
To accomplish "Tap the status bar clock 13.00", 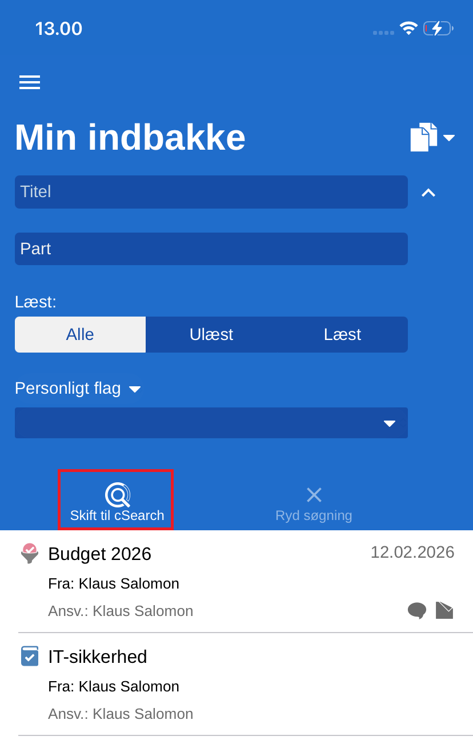I will click(59, 29).
